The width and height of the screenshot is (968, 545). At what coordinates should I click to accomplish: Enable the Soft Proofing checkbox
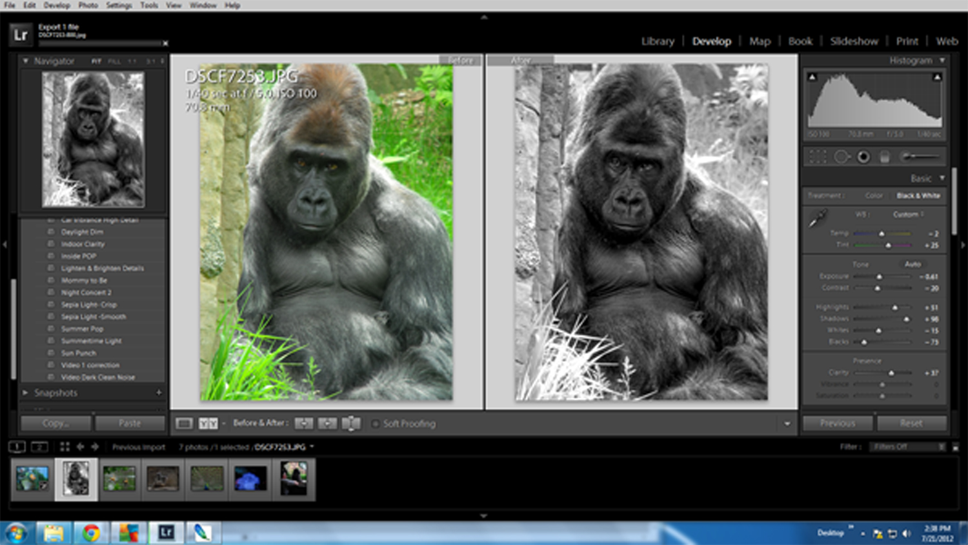click(x=376, y=424)
